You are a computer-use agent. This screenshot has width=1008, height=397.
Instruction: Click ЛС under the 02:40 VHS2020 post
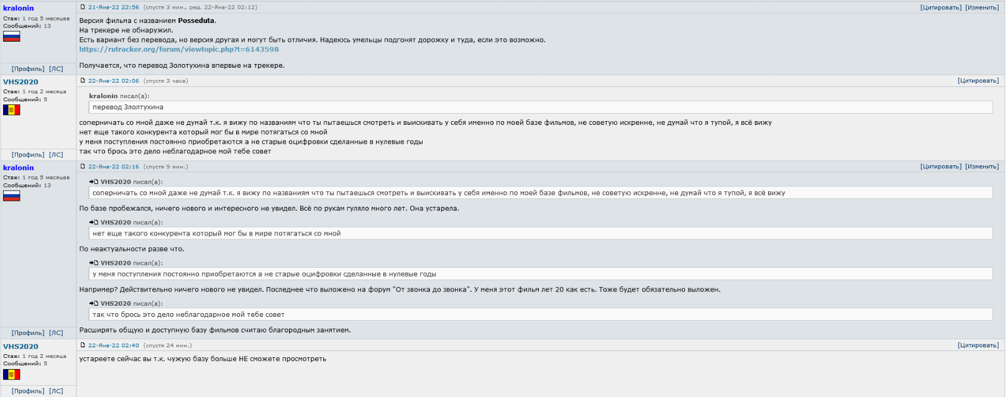(56, 391)
